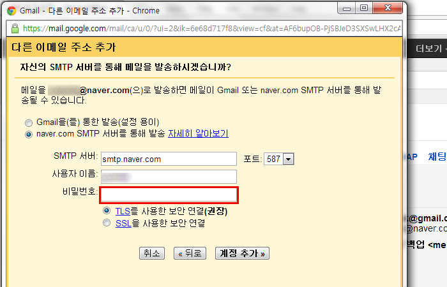Viewport: 447px width, 287px height.
Task: Open the TLS help link
Action: coord(123,211)
